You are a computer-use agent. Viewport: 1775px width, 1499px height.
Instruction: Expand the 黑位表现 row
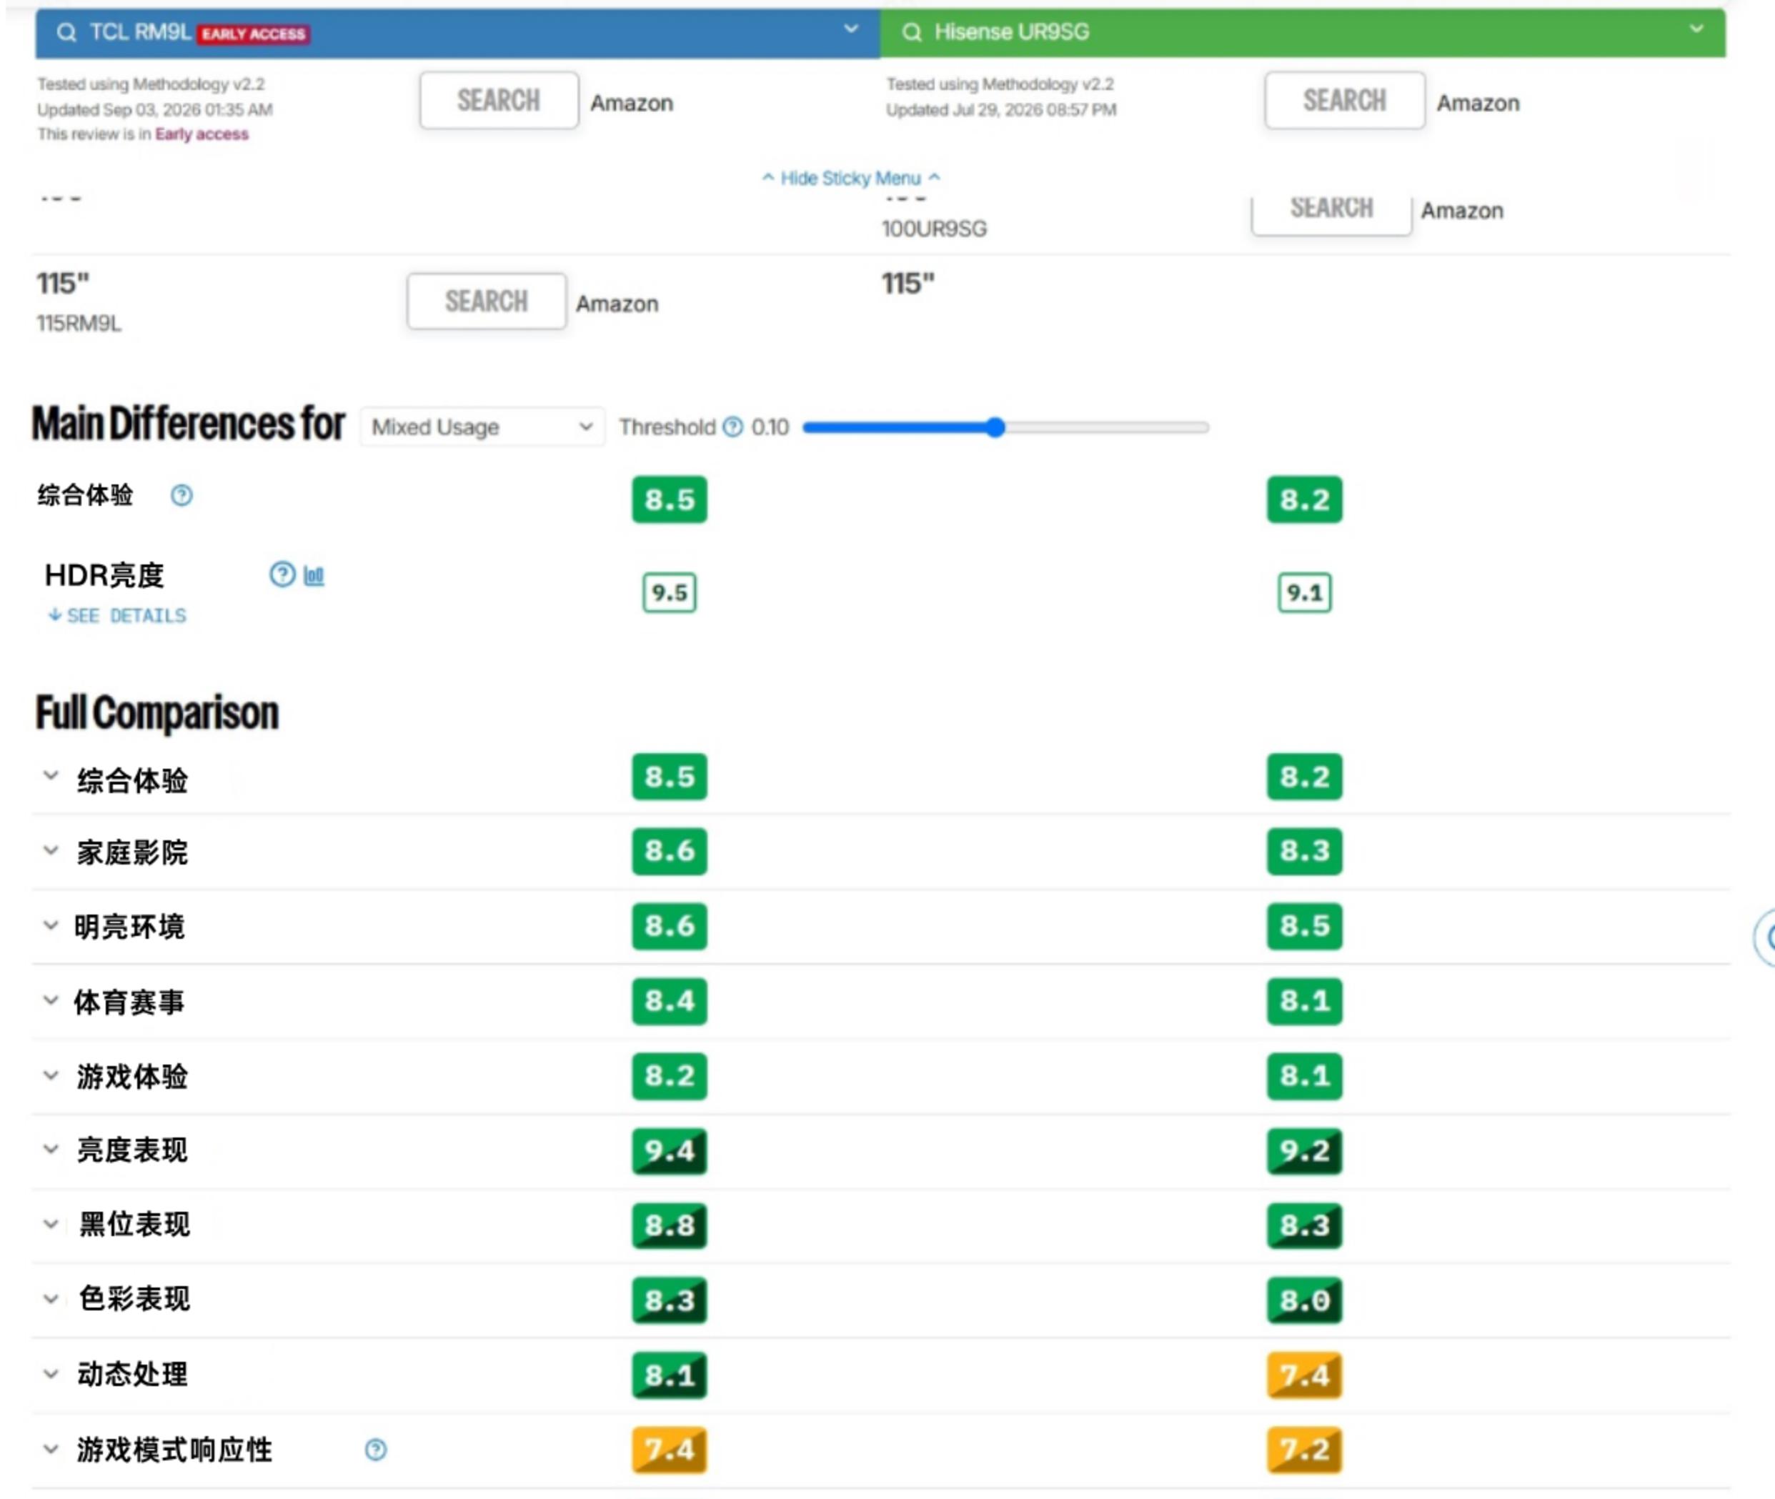(x=51, y=1225)
